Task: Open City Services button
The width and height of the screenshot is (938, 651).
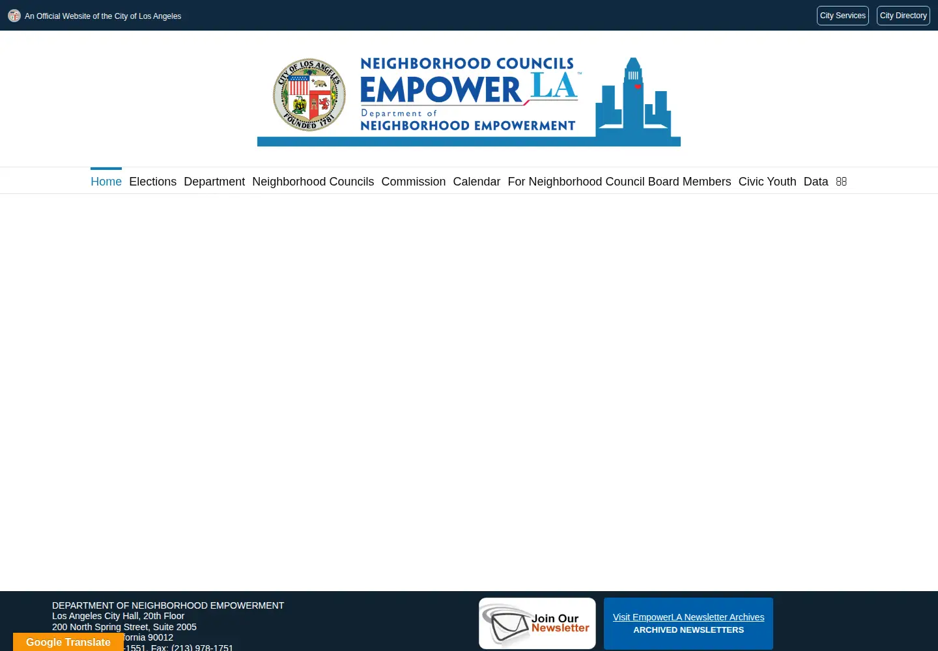Action: [843, 16]
